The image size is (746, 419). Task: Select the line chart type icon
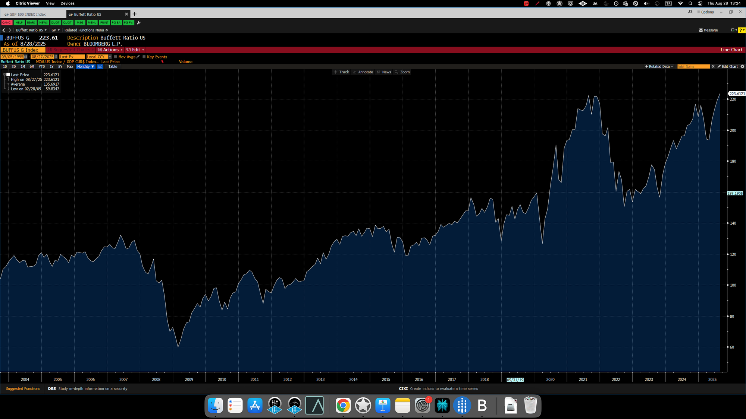(100, 67)
